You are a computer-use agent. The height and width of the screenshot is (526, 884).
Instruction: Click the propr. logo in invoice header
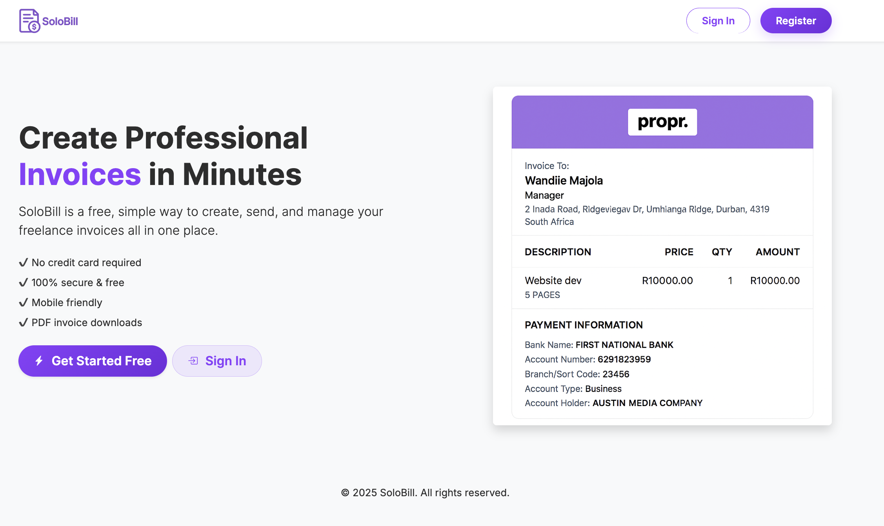(x=662, y=122)
